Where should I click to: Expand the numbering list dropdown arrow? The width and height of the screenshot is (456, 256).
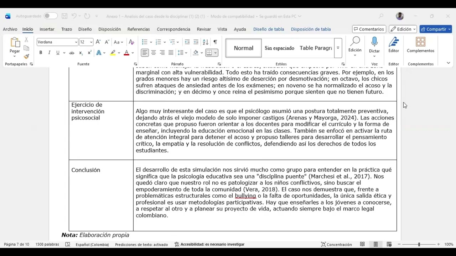[x=165, y=42]
